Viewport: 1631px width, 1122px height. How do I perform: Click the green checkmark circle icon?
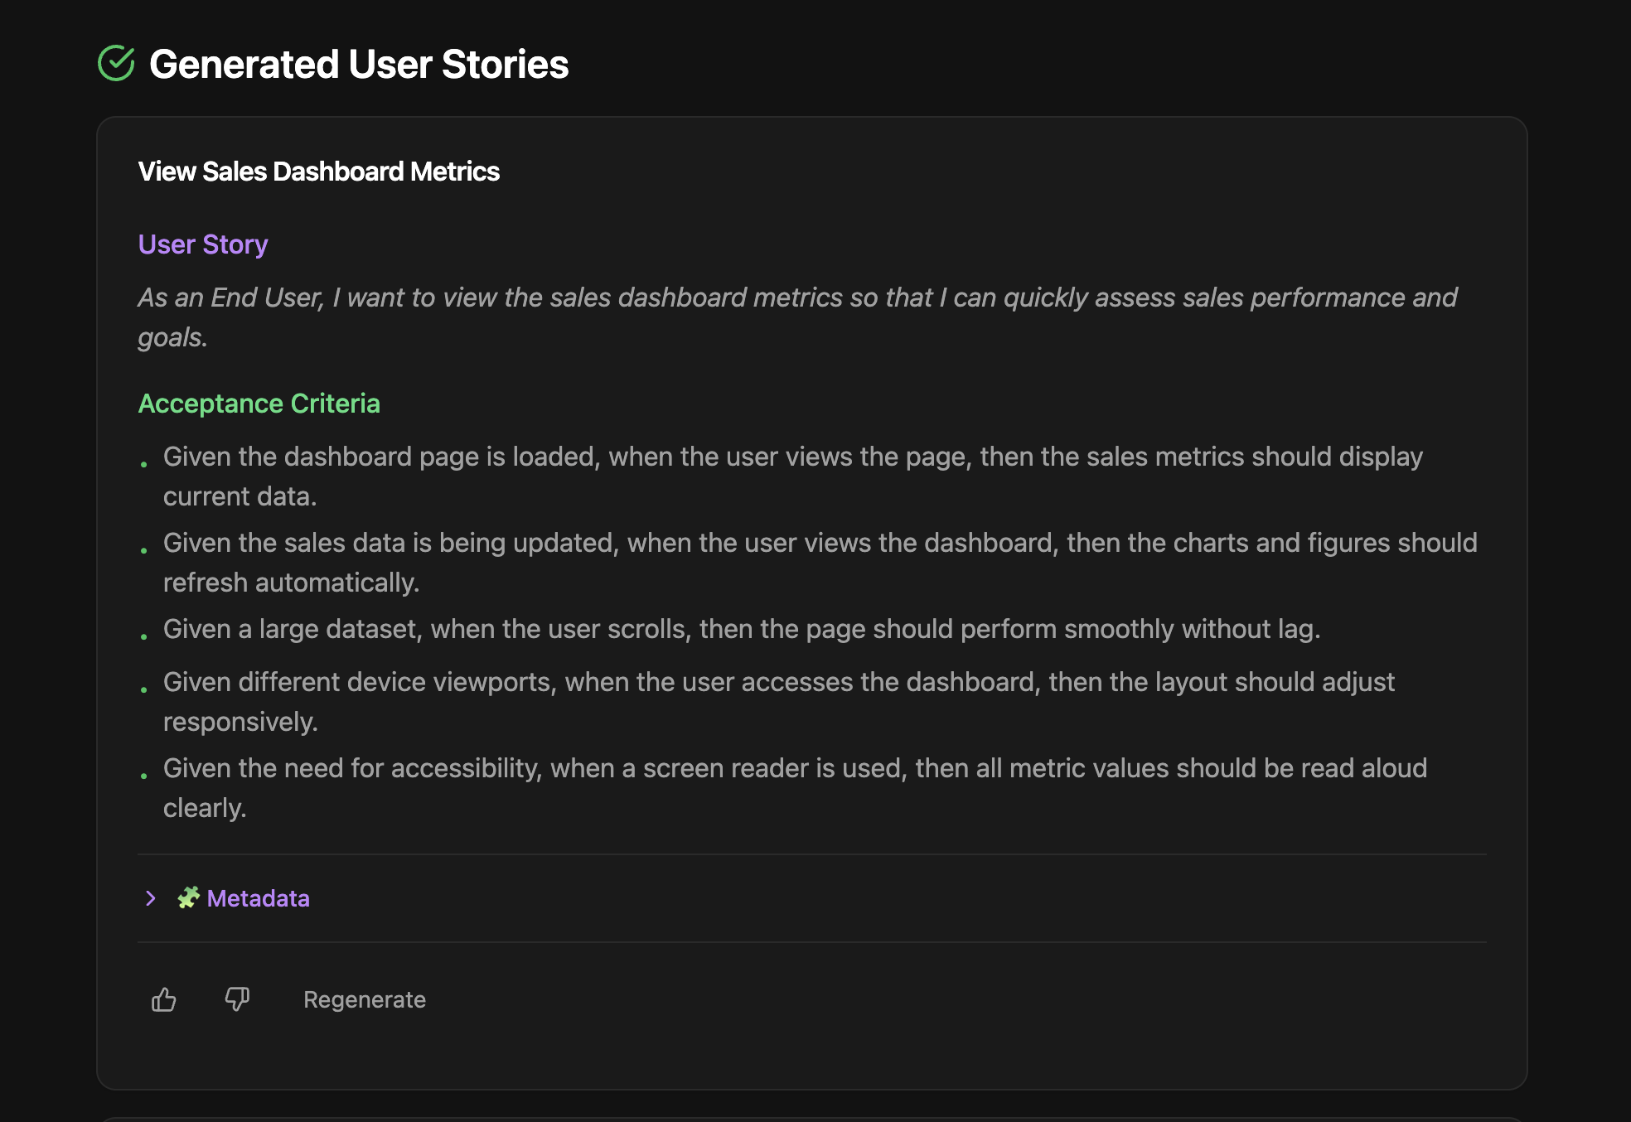(116, 64)
